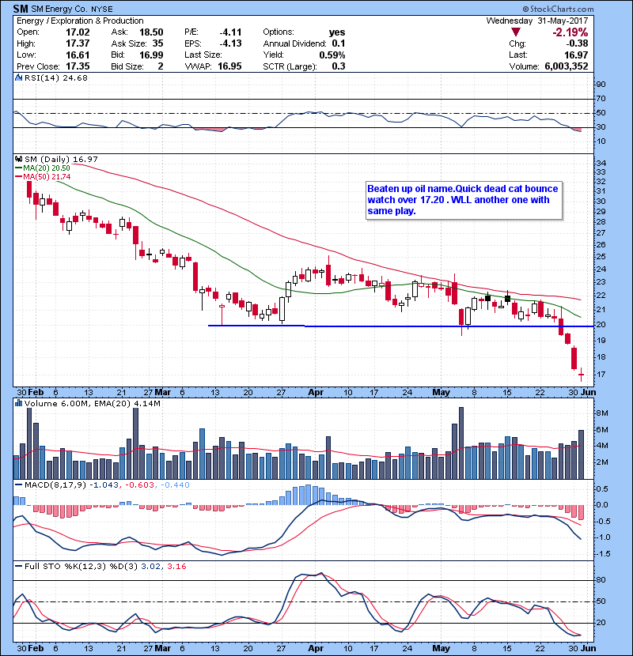
Task: Click the MACD histogram value -0.440
Action: click(175, 485)
